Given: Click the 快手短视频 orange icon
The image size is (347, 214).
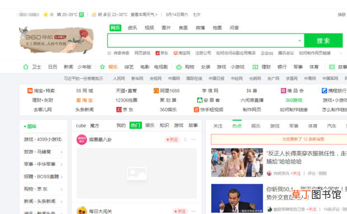Looking at the screenshot, I should (196, 110).
